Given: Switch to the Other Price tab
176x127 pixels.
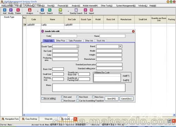Looking at the screenshot, I should (x=61, y=41).
